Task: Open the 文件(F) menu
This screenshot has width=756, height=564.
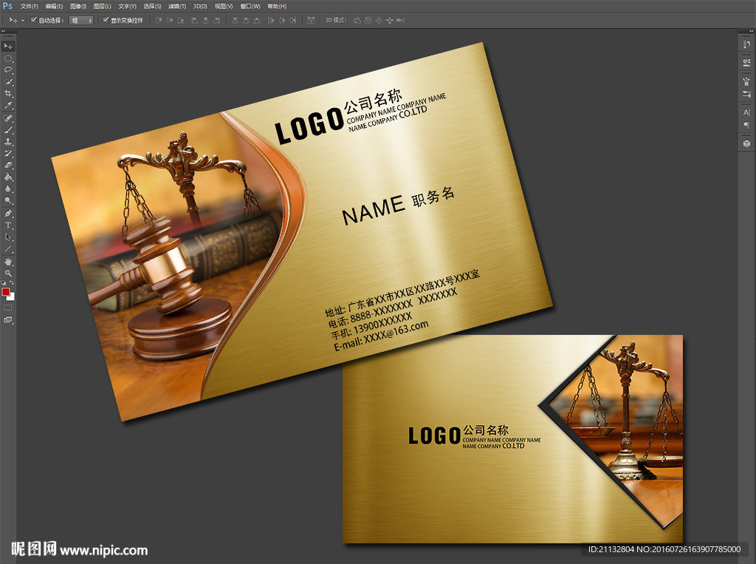Action: 29,6
